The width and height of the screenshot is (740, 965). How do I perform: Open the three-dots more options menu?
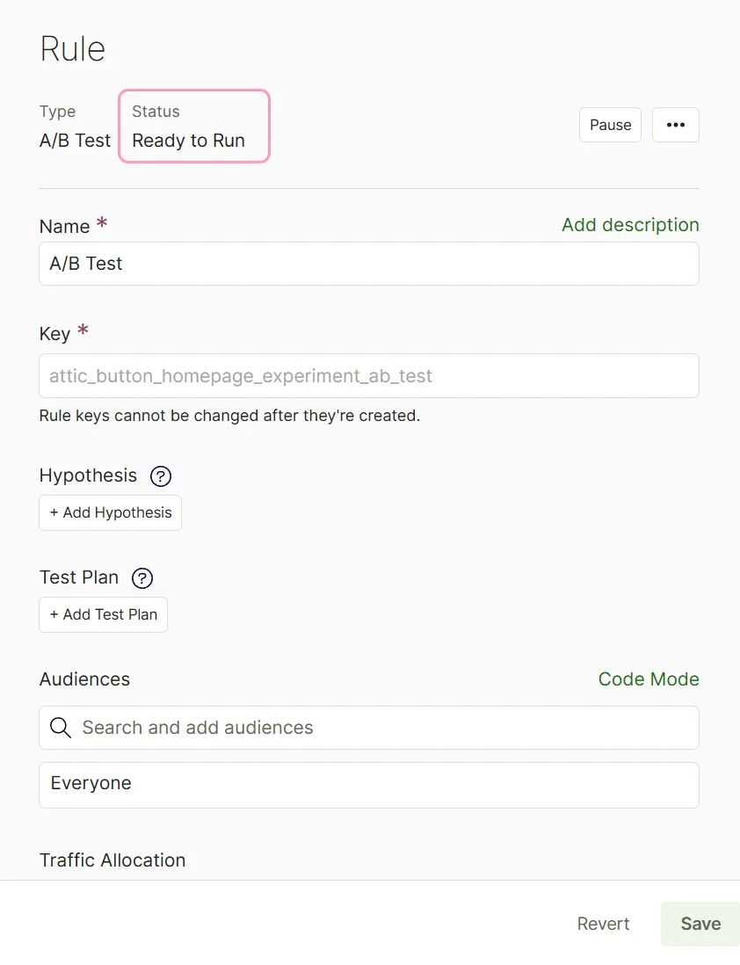(675, 125)
